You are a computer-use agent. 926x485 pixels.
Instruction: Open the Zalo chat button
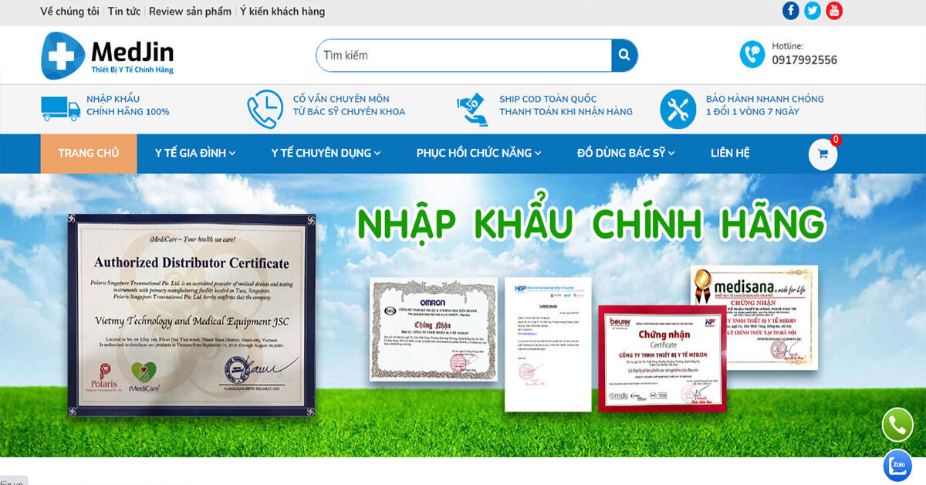[x=897, y=465]
